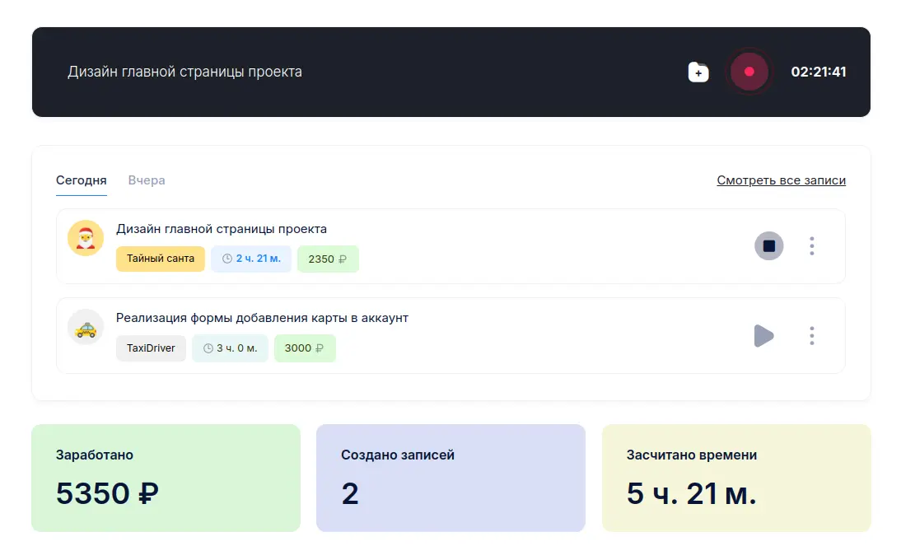Open options menu for Дизайн главной страницы entry
The image size is (901, 560).
pyautogui.click(x=811, y=245)
